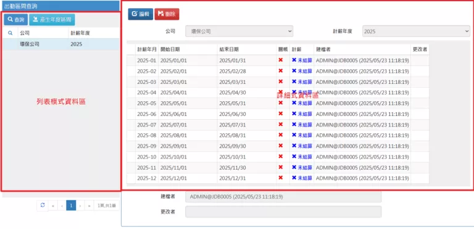Click 未結算 status in row 2025-12

point(302,178)
